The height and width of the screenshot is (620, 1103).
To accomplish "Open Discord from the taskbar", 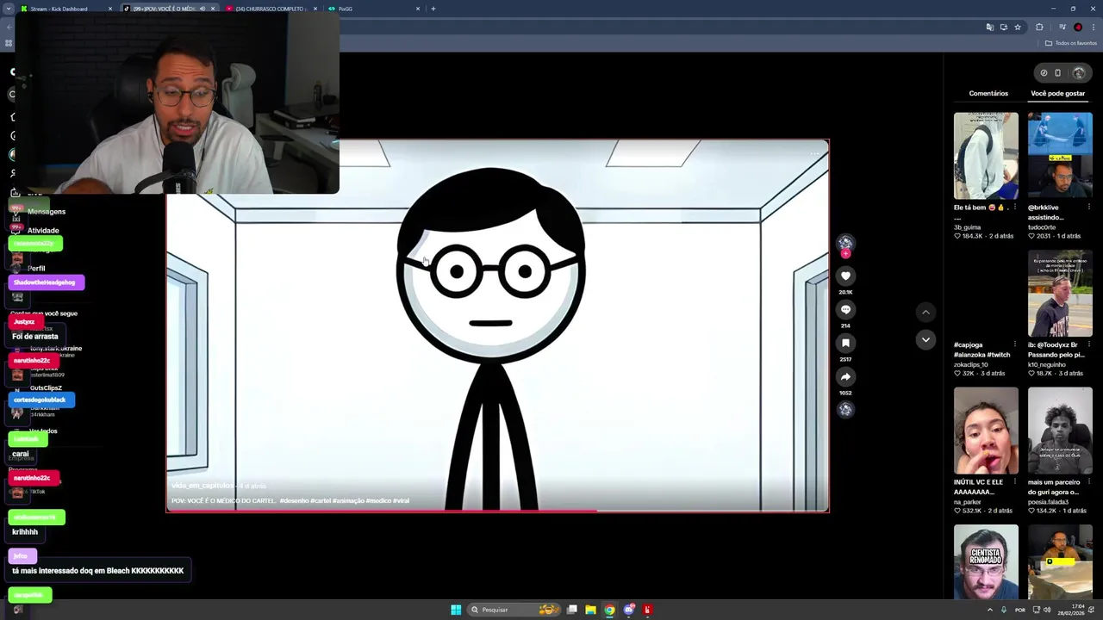I will pos(629,610).
